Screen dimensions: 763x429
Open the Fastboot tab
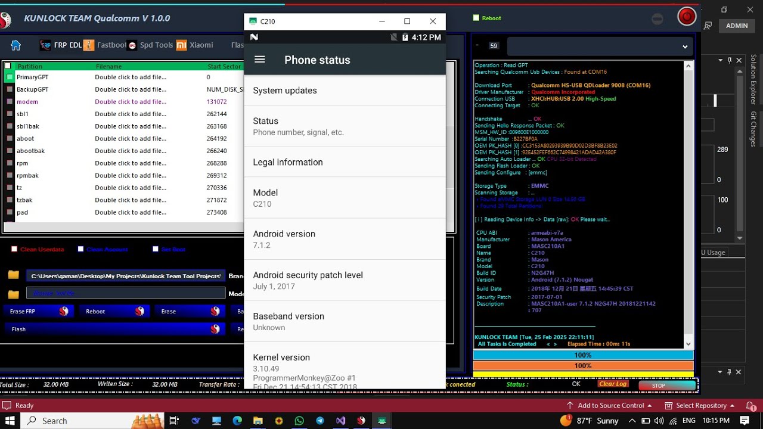(111, 45)
